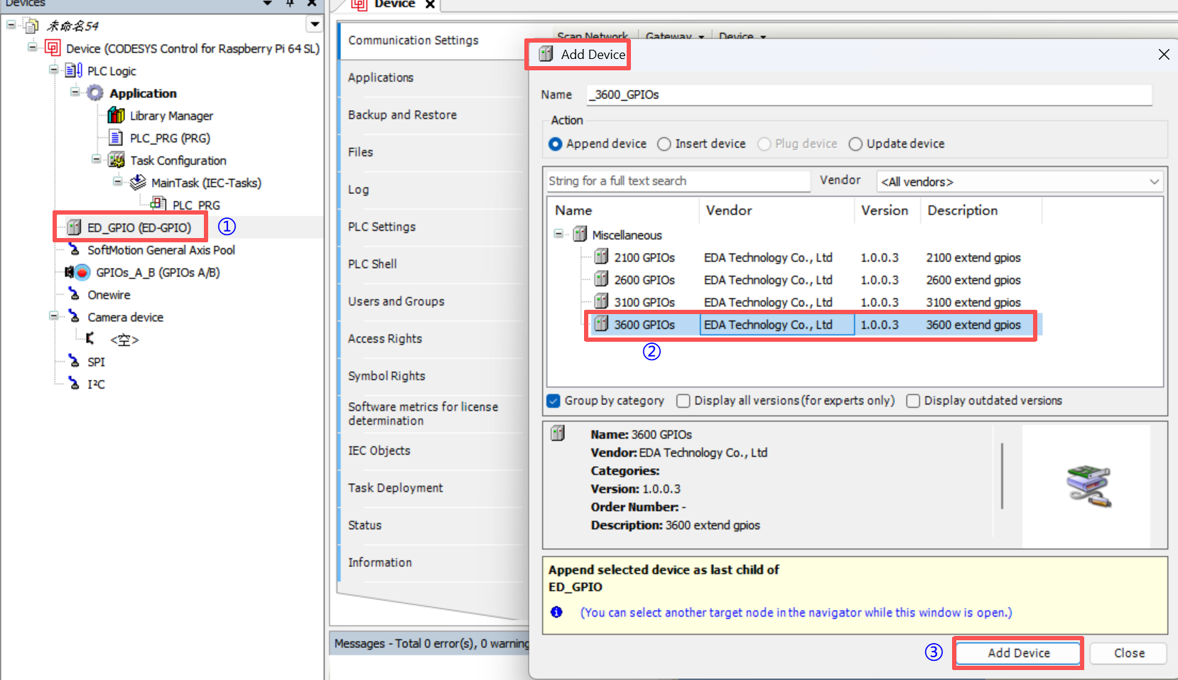Open the PLC Settings tab
The height and width of the screenshot is (680, 1178).
pyautogui.click(x=382, y=227)
